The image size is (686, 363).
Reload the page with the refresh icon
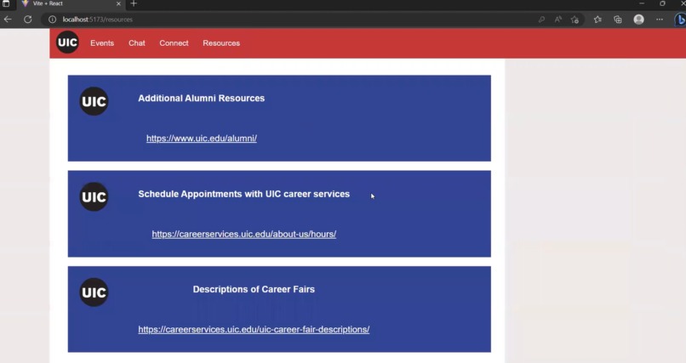click(27, 20)
